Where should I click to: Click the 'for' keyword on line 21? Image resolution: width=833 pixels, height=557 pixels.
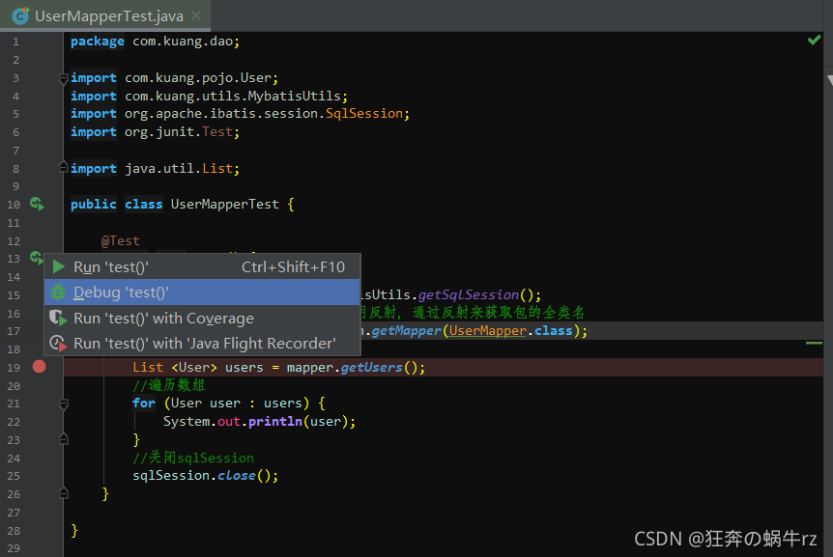[x=144, y=404]
